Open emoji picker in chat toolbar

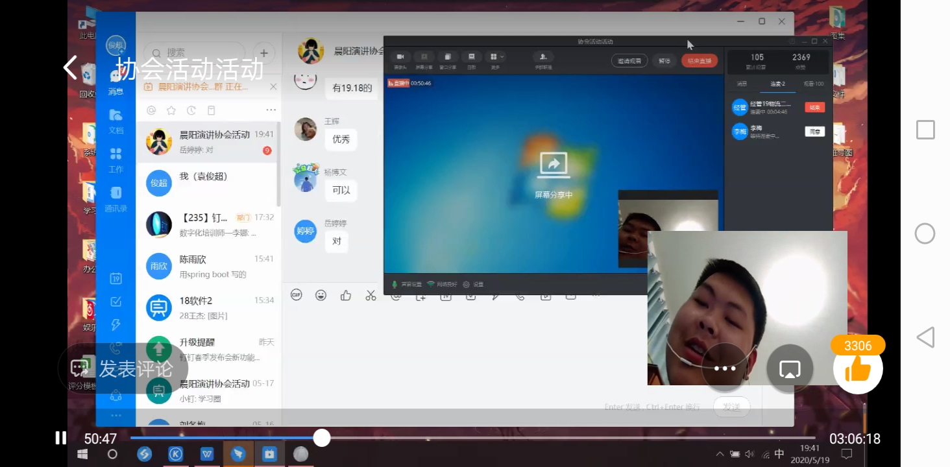click(x=321, y=295)
